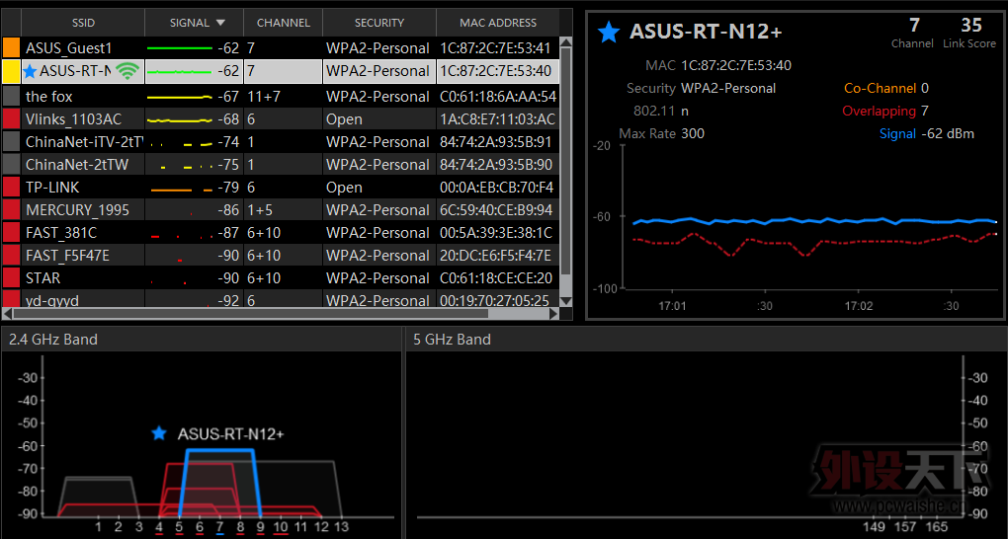This screenshot has width=1008, height=539.
Task: Select the TP-LINK network row
Action: pyautogui.click(x=281, y=187)
